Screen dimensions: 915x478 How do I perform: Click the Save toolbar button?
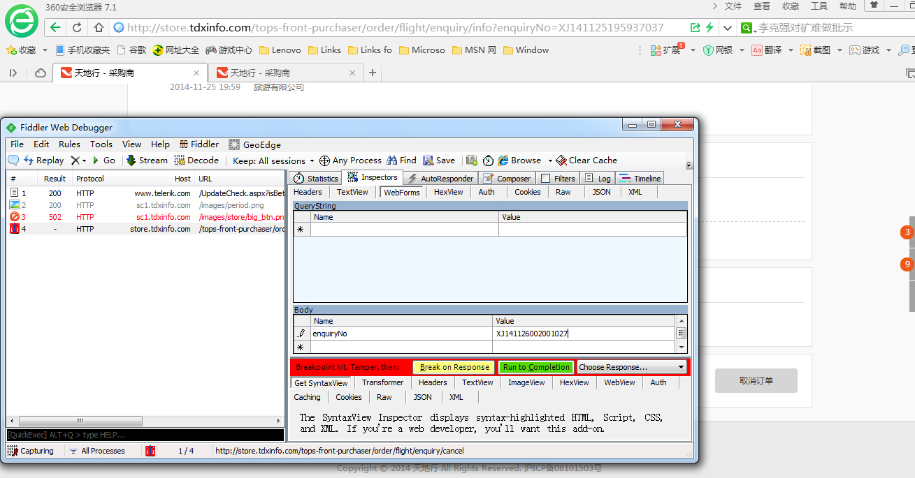pos(439,160)
